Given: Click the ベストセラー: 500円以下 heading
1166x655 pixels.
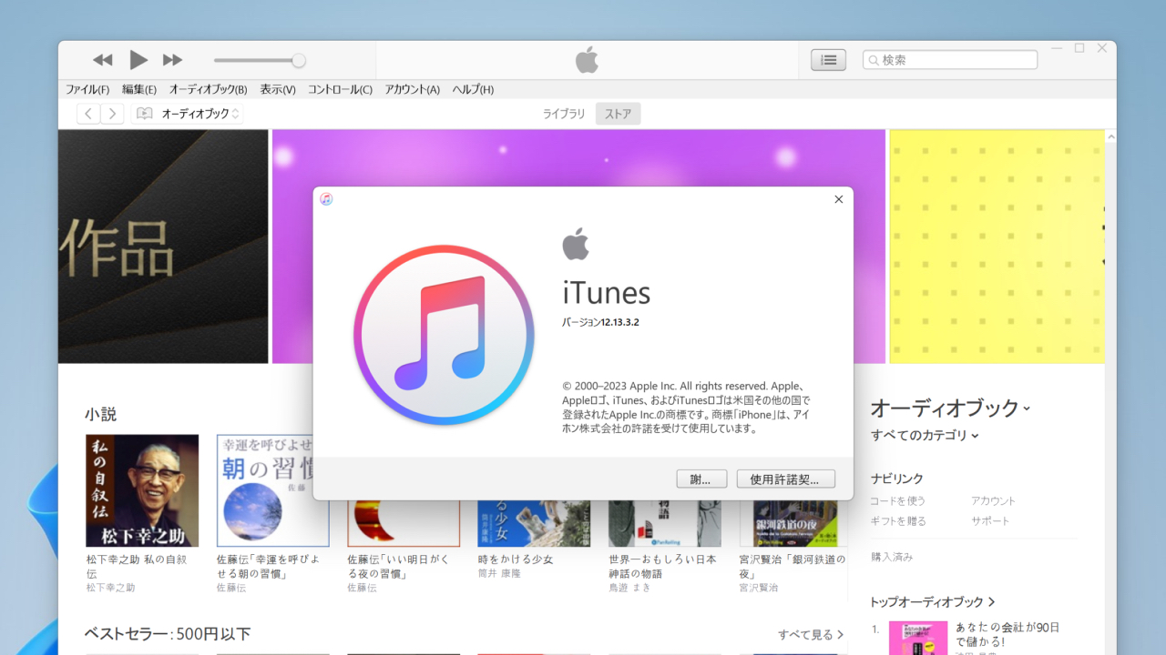Looking at the screenshot, I should point(168,634).
